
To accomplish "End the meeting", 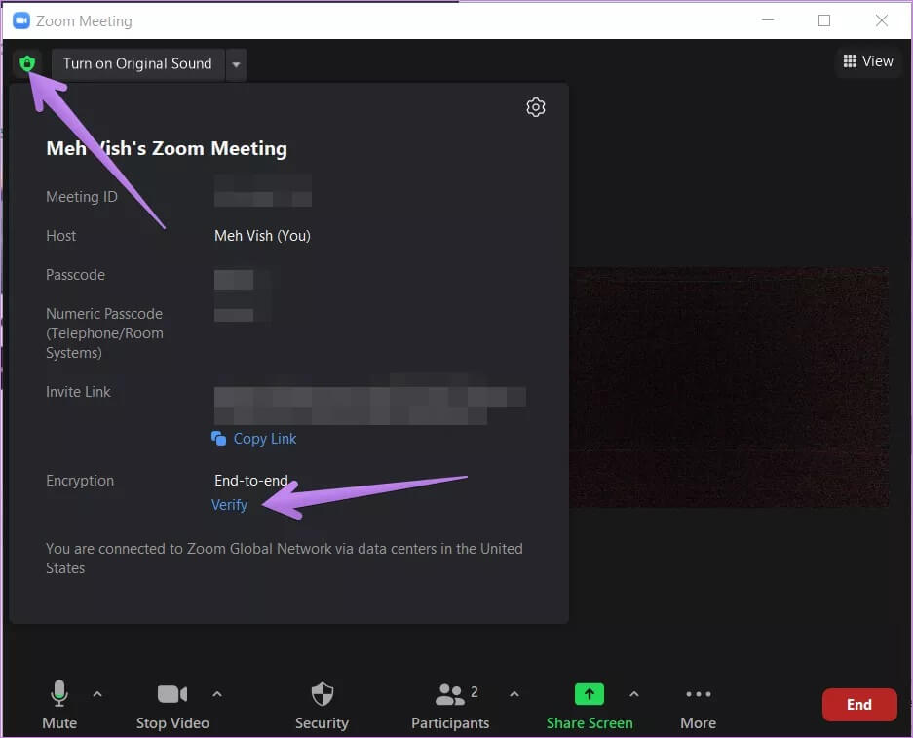I will click(x=859, y=704).
